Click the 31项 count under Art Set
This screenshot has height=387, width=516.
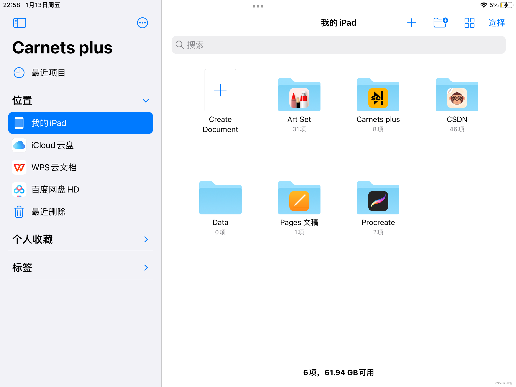coord(299,129)
